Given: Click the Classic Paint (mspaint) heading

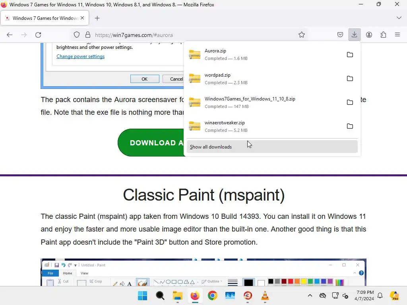Looking at the screenshot, I should (x=204, y=195).
